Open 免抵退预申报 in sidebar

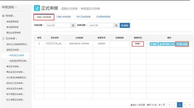tap(12, 21)
